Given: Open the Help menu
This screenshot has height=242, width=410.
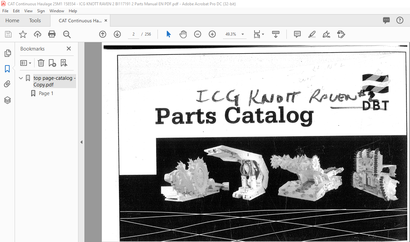Looking at the screenshot, I should pos(73,11).
